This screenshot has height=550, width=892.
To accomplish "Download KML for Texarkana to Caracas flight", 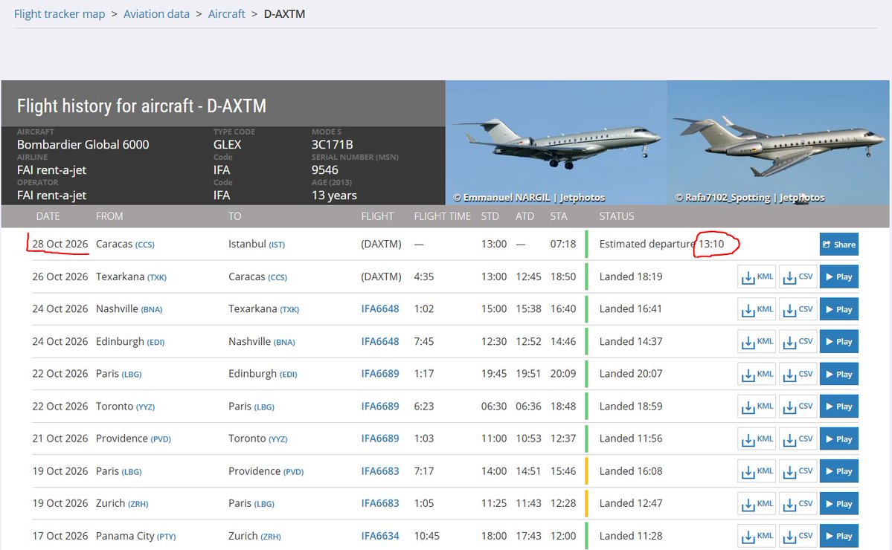I will coord(757,276).
